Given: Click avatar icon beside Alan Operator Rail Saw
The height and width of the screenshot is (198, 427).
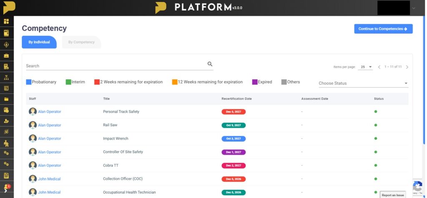Looking at the screenshot, I should (33, 125).
